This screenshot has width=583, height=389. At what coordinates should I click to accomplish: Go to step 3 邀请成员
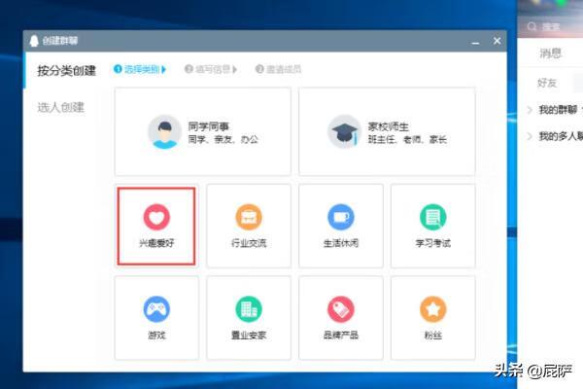click(x=278, y=69)
